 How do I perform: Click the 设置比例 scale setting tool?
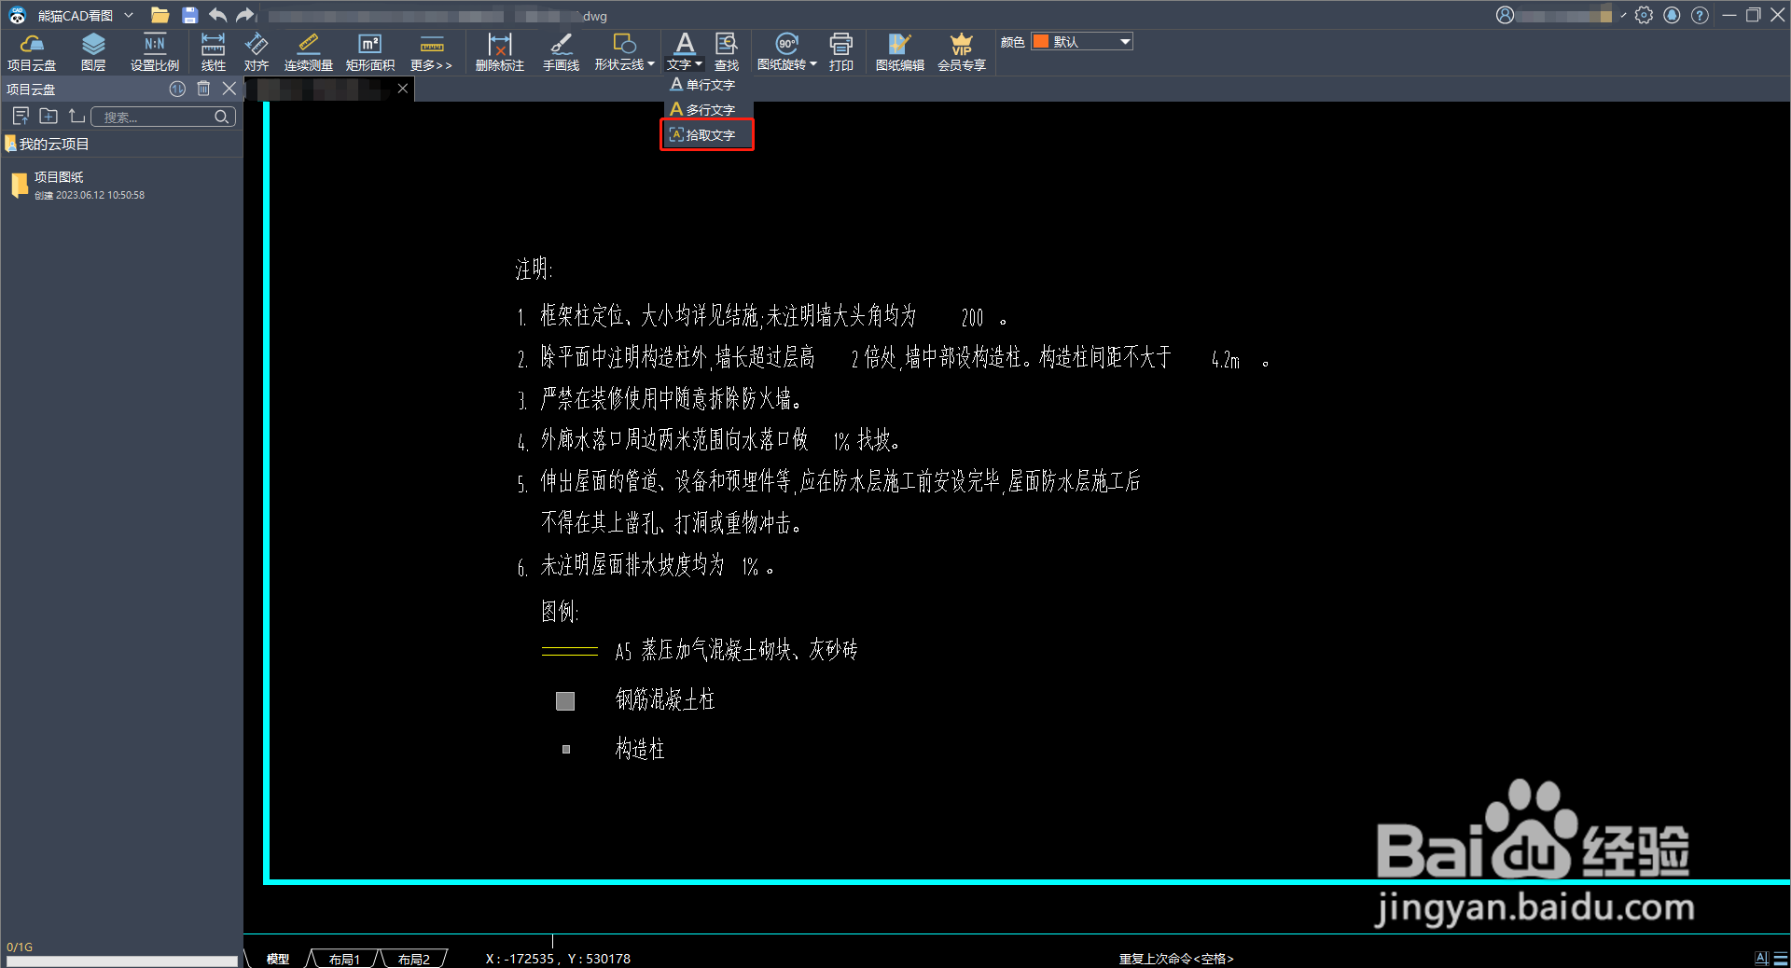point(155,52)
